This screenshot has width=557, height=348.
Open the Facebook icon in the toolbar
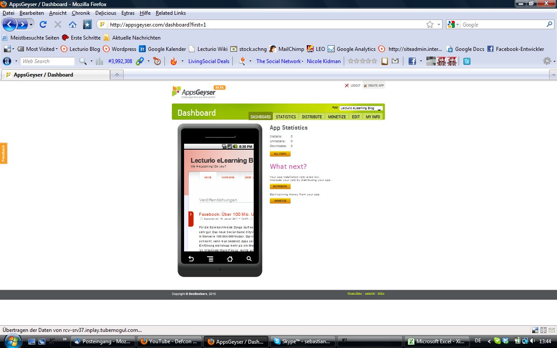pyautogui.click(x=412, y=61)
